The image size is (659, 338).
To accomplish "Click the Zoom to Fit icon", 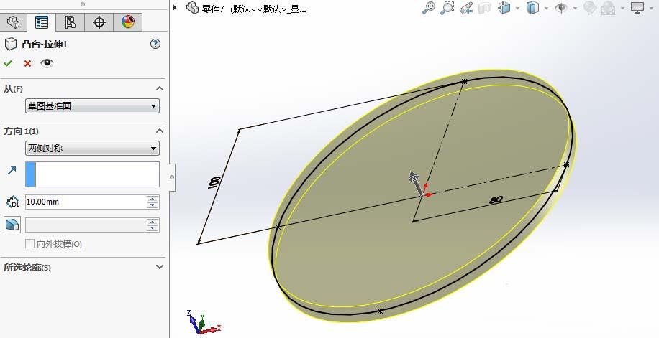I will click(x=429, y=8).
